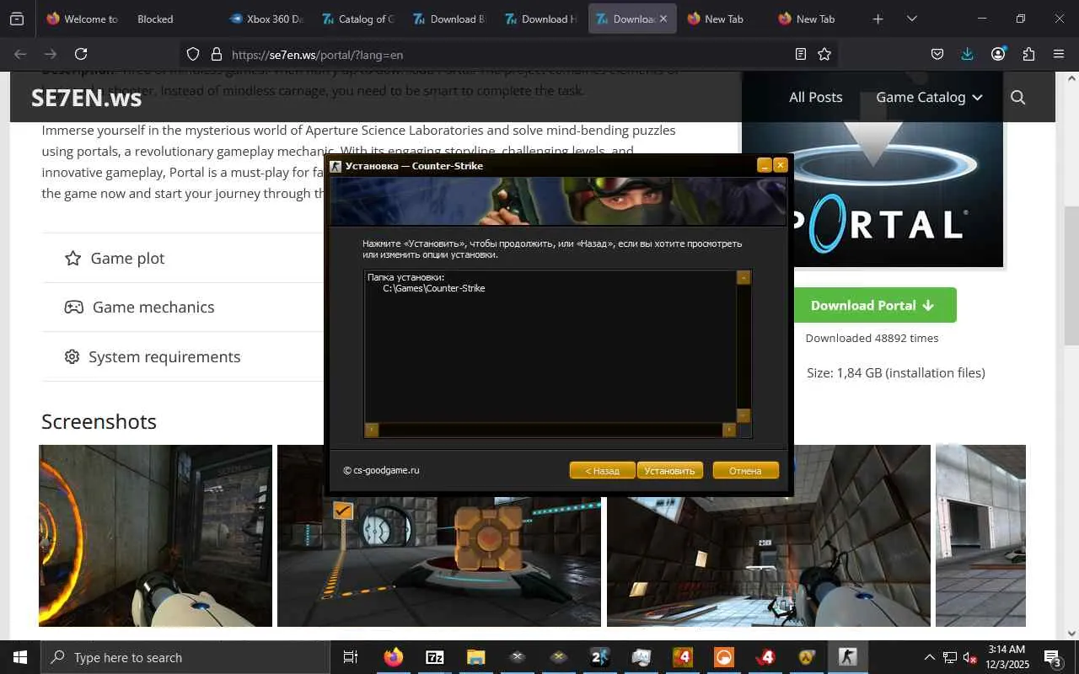Click the Half-Life lambda taskbar icon
Image resolution: width=1079 pixels, height=674 pixels.
[807, 657]
